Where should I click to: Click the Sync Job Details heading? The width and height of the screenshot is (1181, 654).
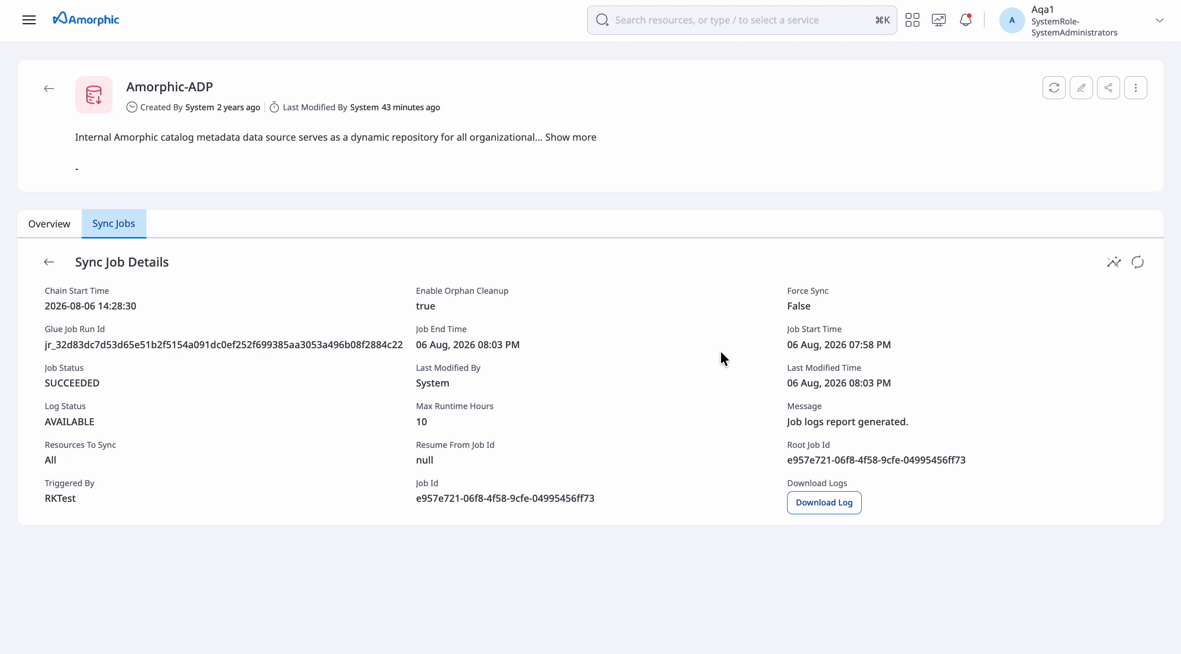pyautogui.click(x=122, y=262)
